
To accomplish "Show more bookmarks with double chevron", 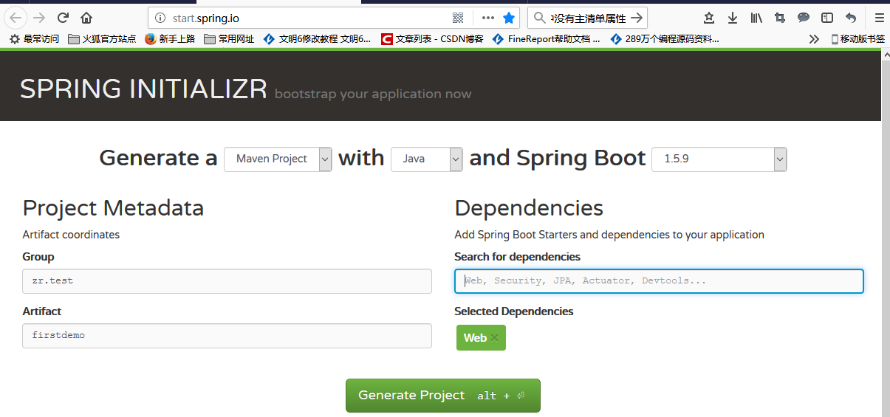I will tap(814, 39).
